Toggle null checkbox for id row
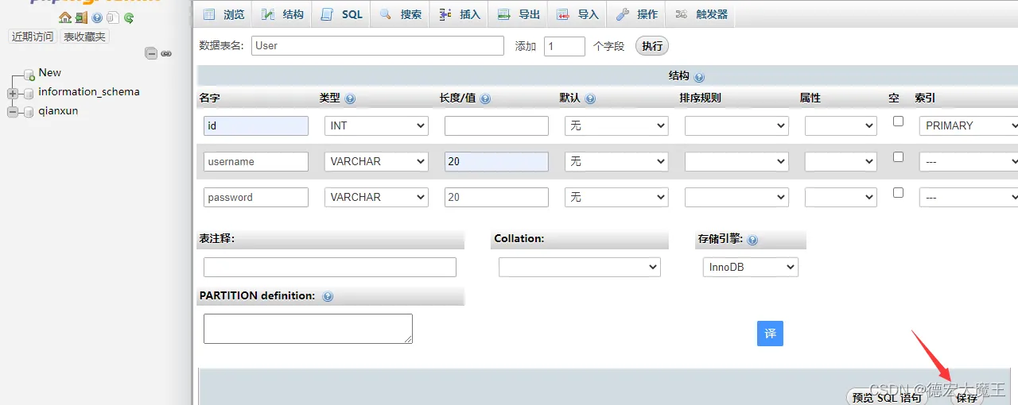The height and width of the screenshot is (405, 1018). point(898,121)
